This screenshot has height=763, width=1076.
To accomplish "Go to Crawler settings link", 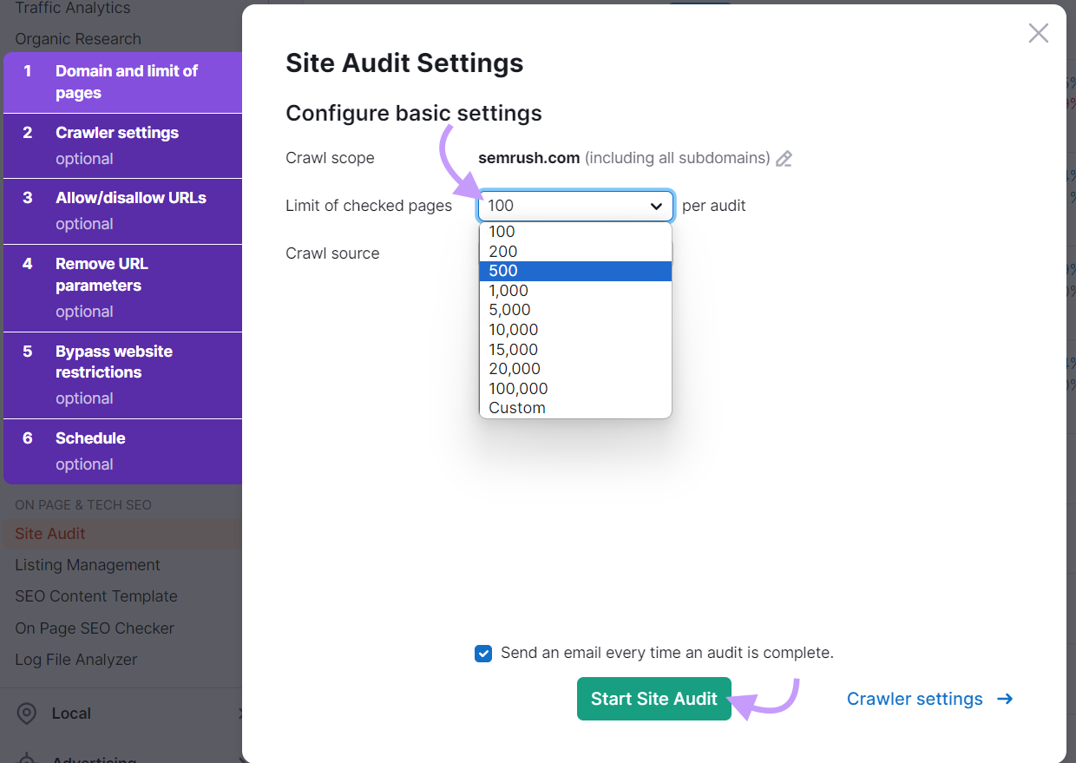I will [x=929, y=699].
